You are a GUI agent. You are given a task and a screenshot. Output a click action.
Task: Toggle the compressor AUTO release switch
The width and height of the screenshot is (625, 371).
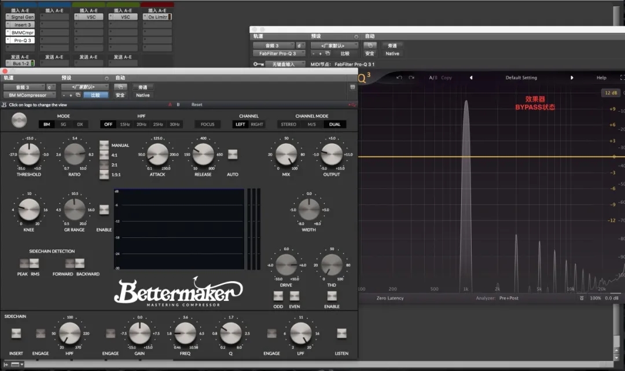(233, 154)
